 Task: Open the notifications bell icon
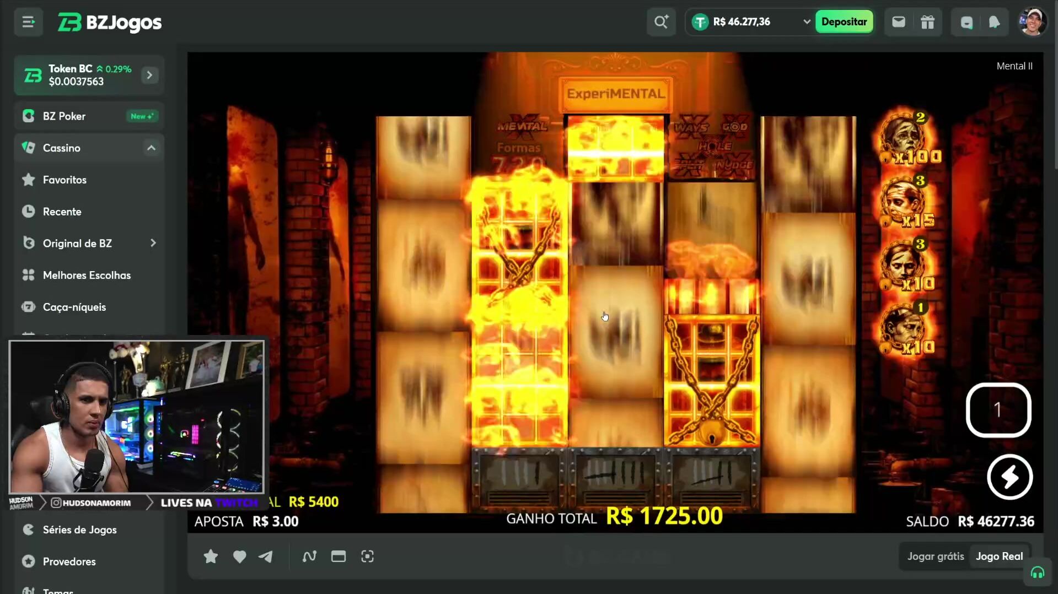[995, 22]
